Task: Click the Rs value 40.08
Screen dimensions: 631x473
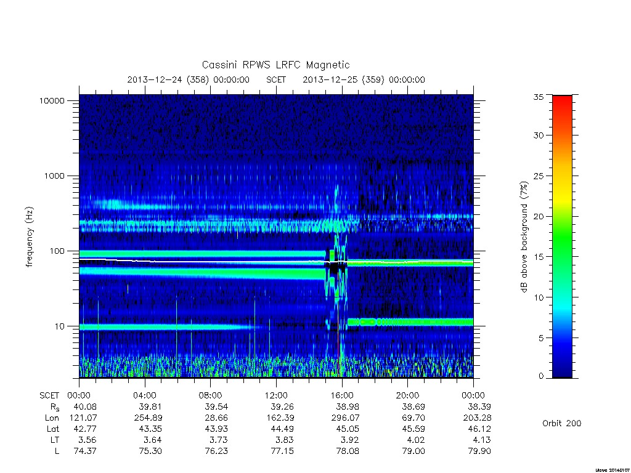Action: [x=85, y=406]
